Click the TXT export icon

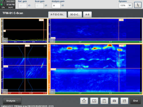(84, 101)
